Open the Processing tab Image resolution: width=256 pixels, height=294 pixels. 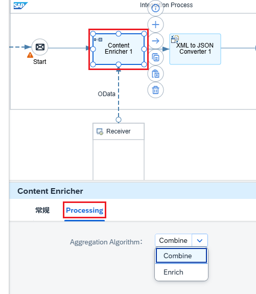(x=84, y=210)
